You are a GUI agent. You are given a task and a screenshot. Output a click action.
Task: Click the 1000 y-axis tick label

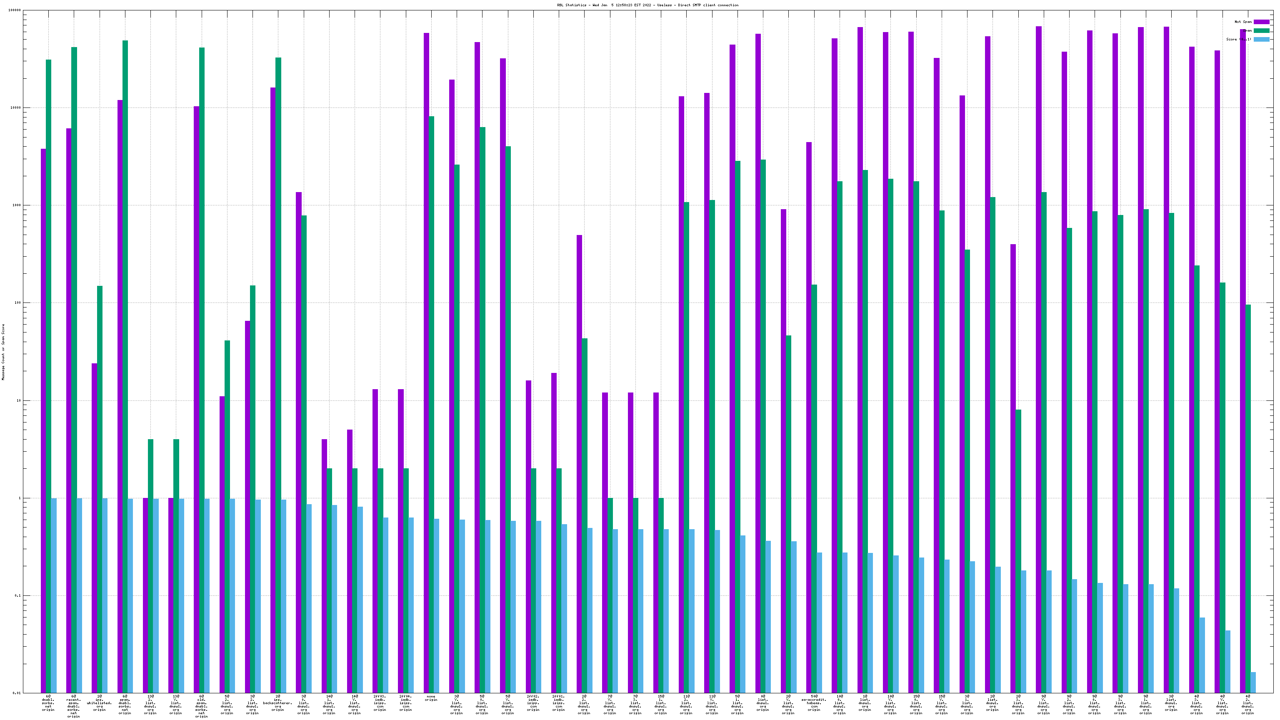(16, 205)
